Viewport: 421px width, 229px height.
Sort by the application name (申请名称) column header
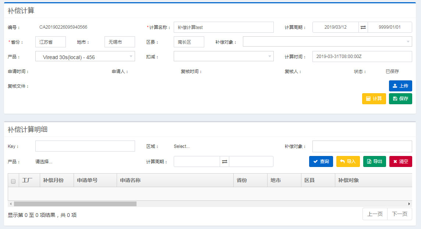pos(175,181)
